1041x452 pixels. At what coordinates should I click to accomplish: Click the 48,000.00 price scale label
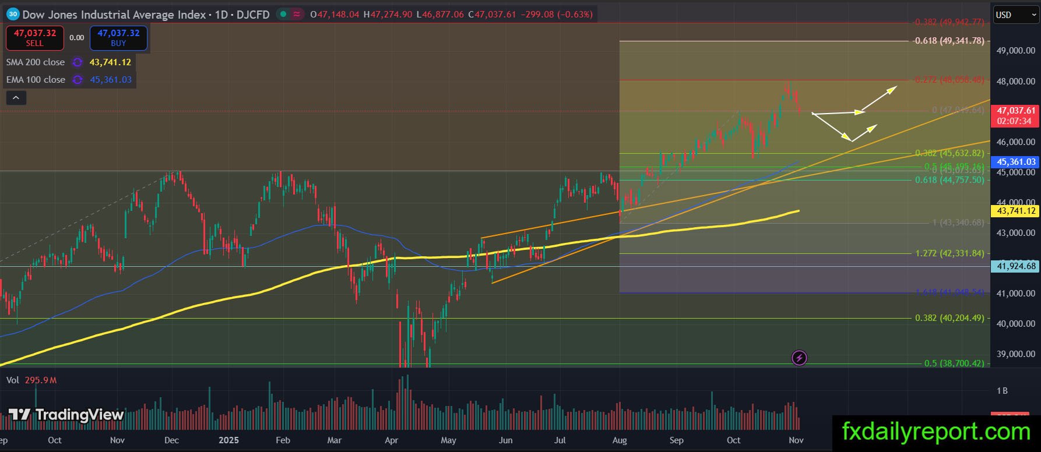click(1016, 82)
